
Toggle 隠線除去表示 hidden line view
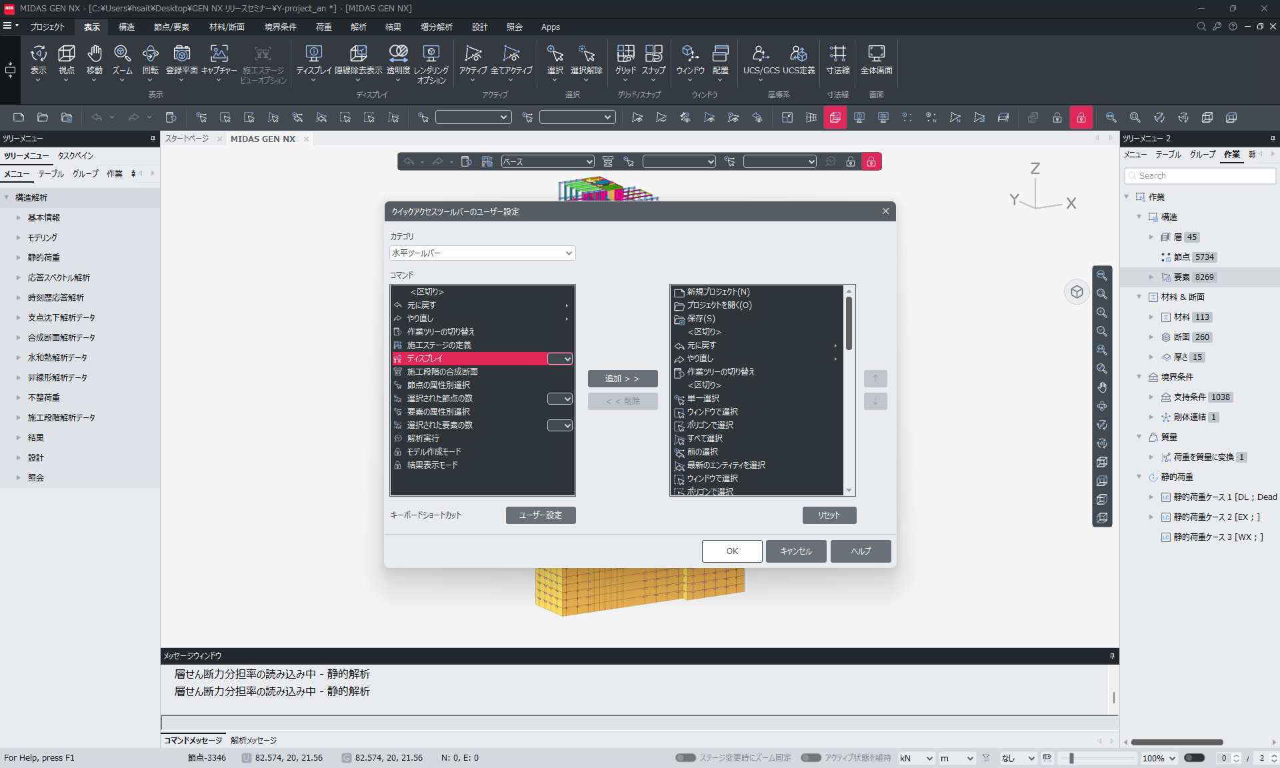coord(359,61)
